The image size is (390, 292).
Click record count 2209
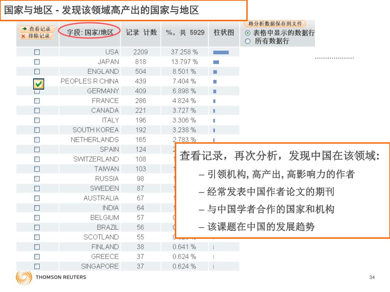point(140,52)
